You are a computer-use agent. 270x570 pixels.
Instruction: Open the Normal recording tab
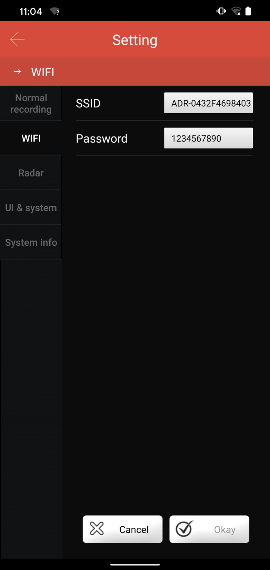pyautogui.click(x=31, y=104)
